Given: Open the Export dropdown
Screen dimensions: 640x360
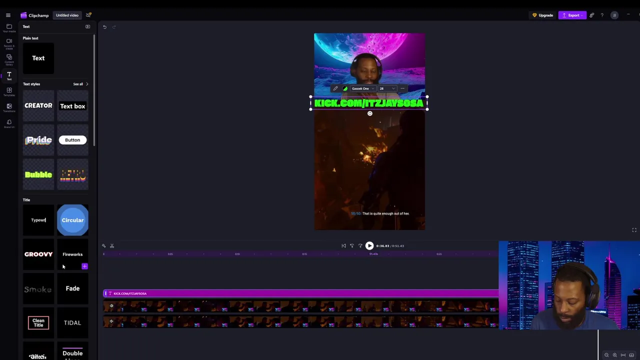Looking at the screenshot, I should (x=571, y=15).
